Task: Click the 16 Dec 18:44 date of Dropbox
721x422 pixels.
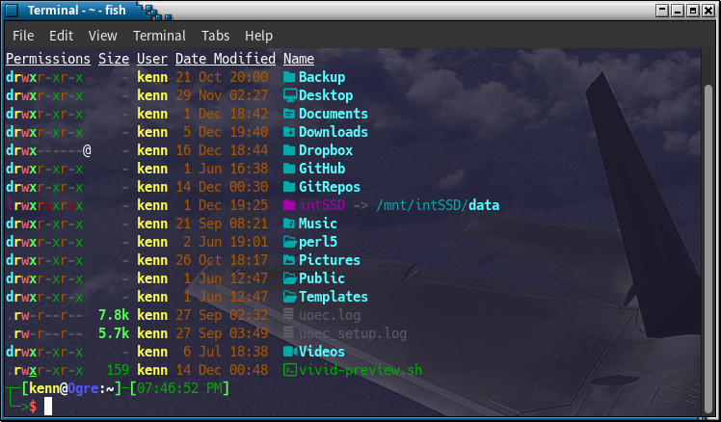Action: coord(222,150)
